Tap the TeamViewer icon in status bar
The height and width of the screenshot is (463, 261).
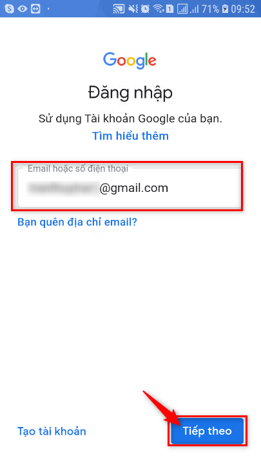(x=35, y=9)
